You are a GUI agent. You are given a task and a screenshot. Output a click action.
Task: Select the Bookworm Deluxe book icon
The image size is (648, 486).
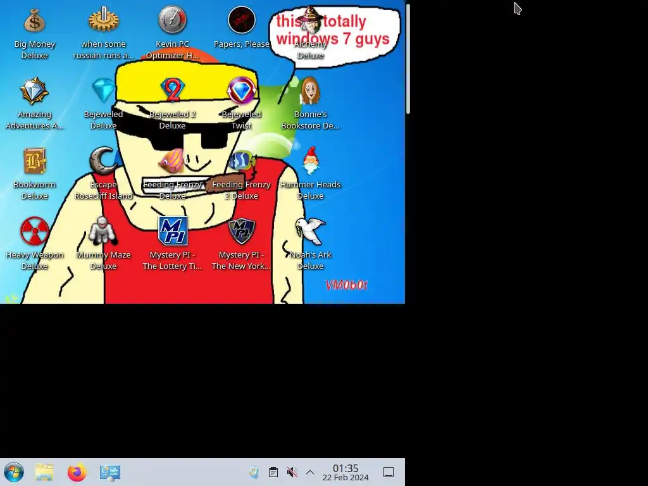[34, 161]
